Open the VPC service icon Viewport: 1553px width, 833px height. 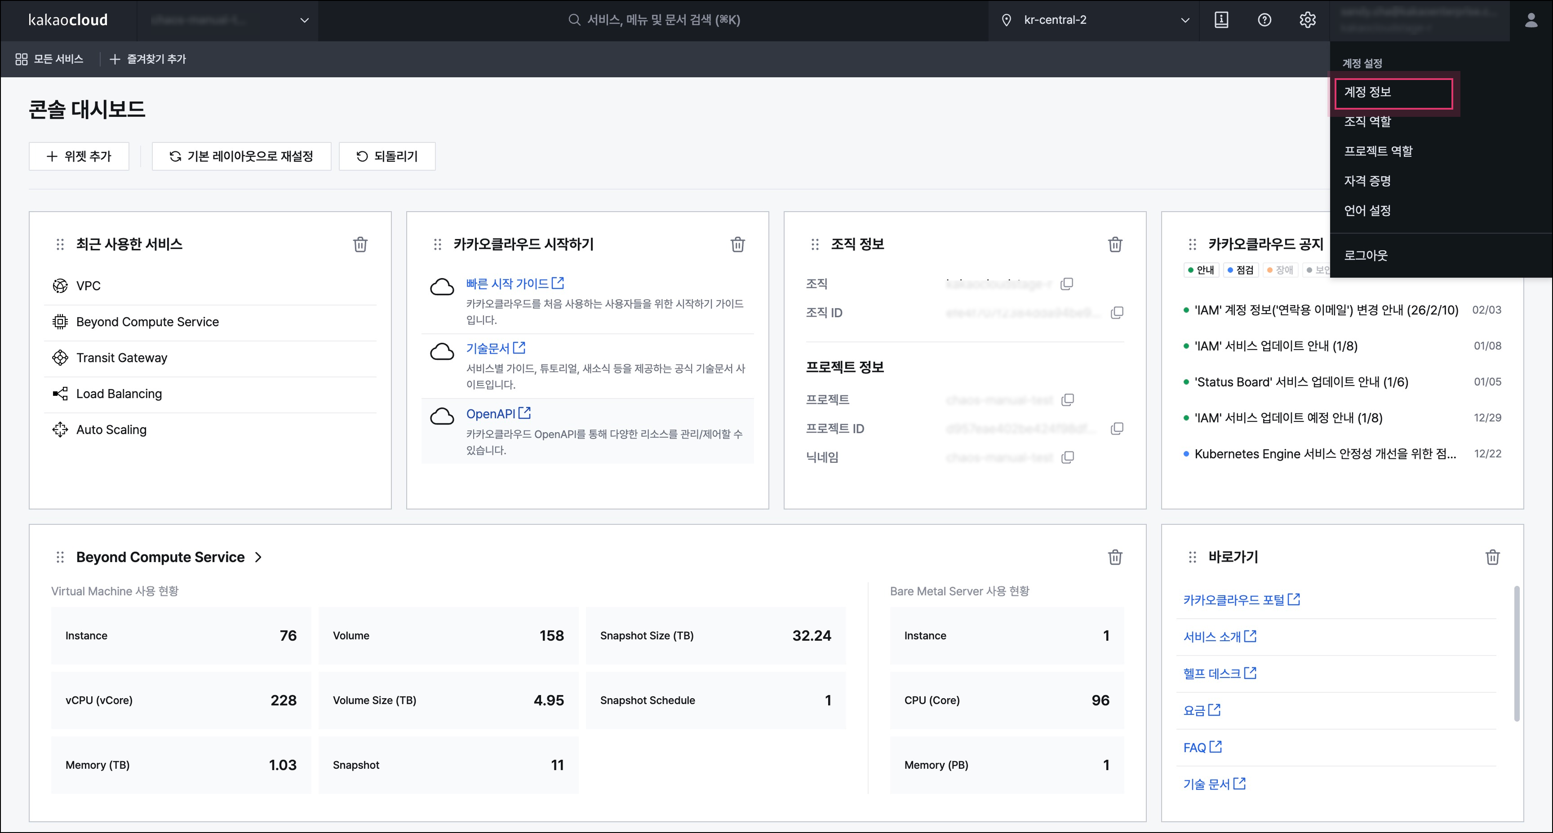click(60, 286)
